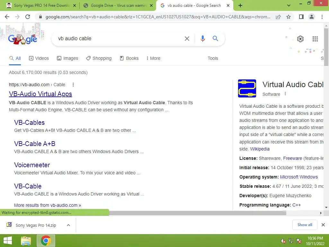329x247 pixels.
Task: Close the vb audio cable search tab
Action: point(228,6)
